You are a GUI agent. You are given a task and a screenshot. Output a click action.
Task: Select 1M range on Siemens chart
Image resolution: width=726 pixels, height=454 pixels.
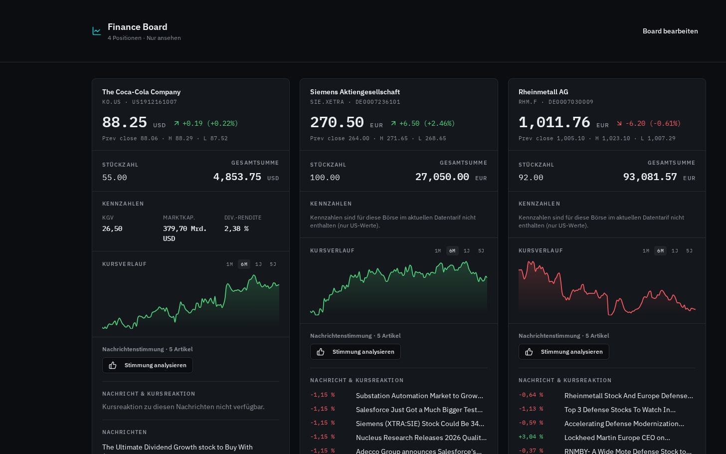coord(438,251)
